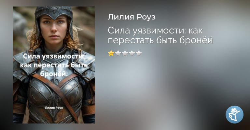Give the book the fifth star
This screenshot has height=130, width=250.
click(139, 53)
